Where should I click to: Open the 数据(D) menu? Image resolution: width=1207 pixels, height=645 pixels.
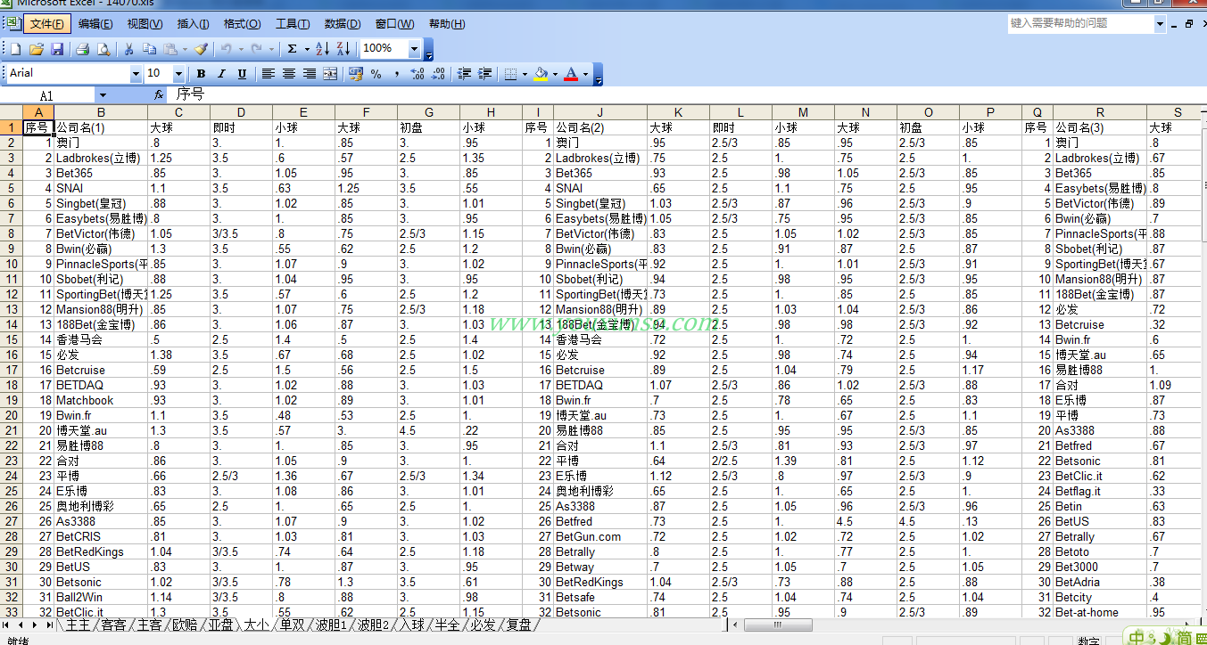343,24
